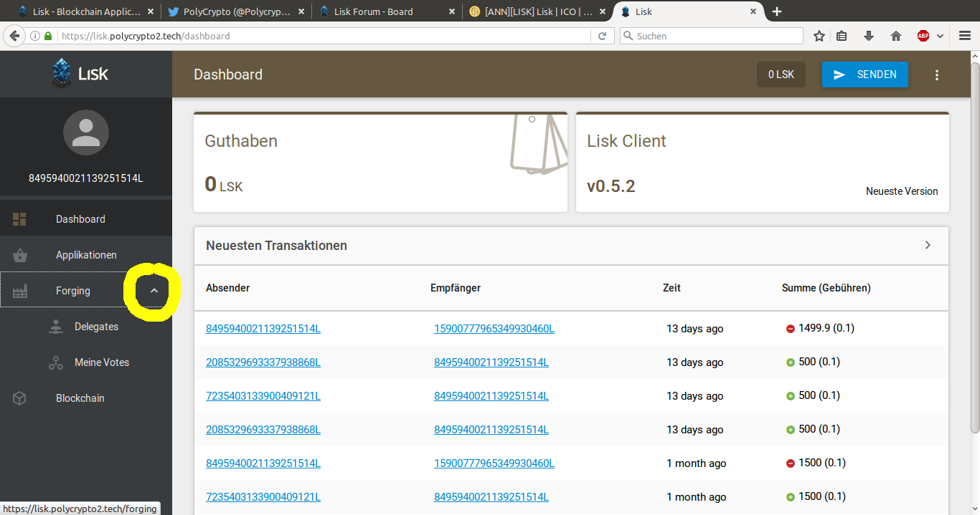Switch to the Lisk - Blockchain Applications tab
This screenshot has width=980, height=515.
[86, 11]
